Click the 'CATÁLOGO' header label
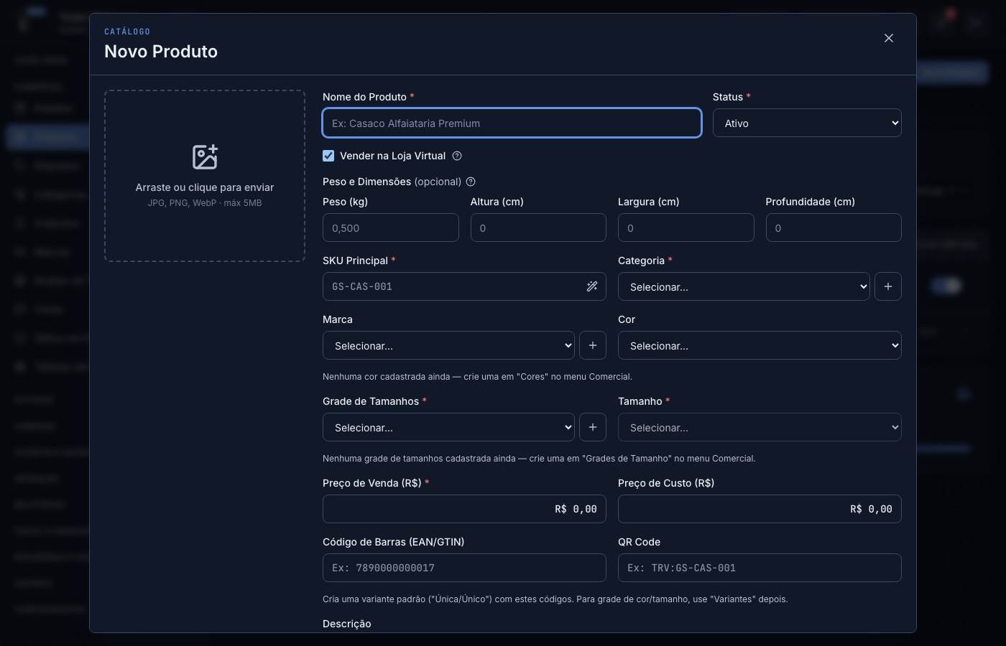 (x=127, y=32)
